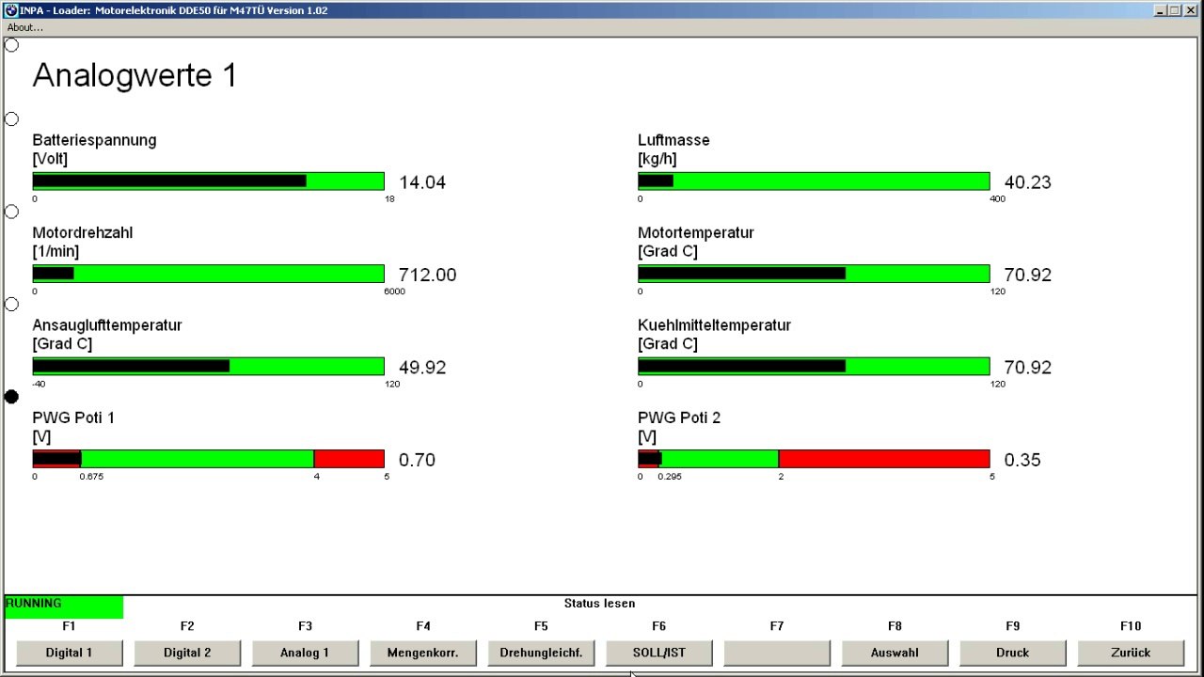Image resolution: width=1204 pixels, height=677 pixels.
Task: Click the [Volt] unit text
Action: (50, 159)
